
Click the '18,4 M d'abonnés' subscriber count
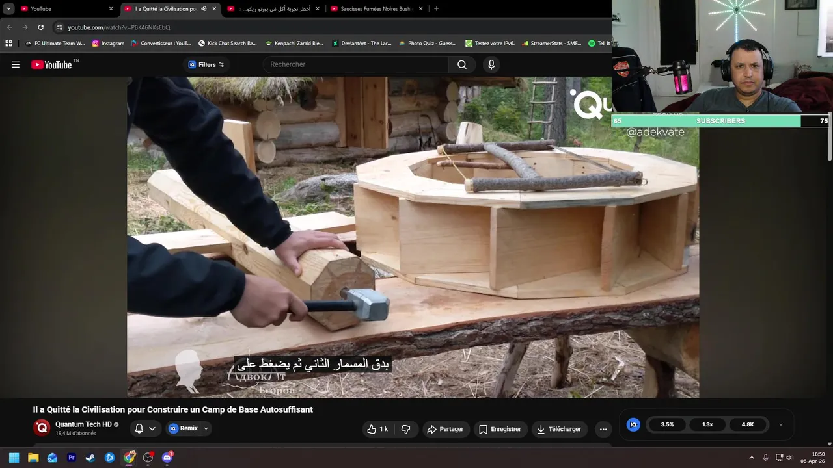coord(75,434)
